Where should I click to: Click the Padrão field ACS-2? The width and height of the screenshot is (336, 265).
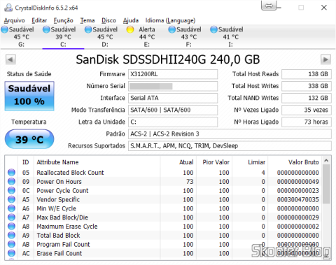tap(230, 134)
